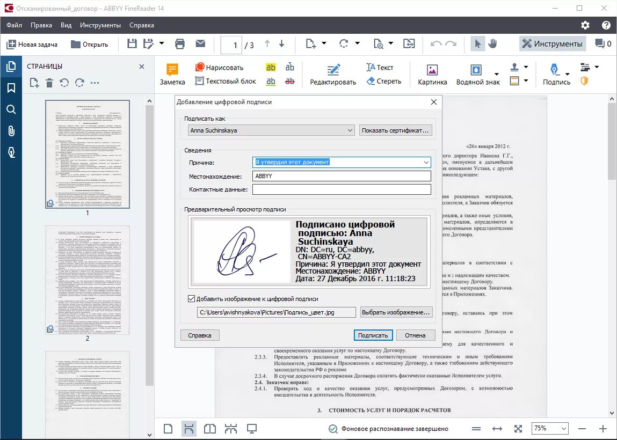Click the Местонахождение field

(x=342, y=176)
